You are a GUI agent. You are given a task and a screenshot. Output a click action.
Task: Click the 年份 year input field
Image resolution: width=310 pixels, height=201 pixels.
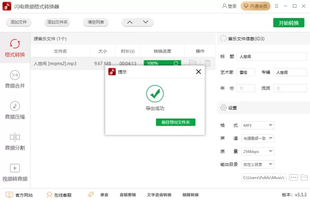pyautogui.click(x=246, y=88)
